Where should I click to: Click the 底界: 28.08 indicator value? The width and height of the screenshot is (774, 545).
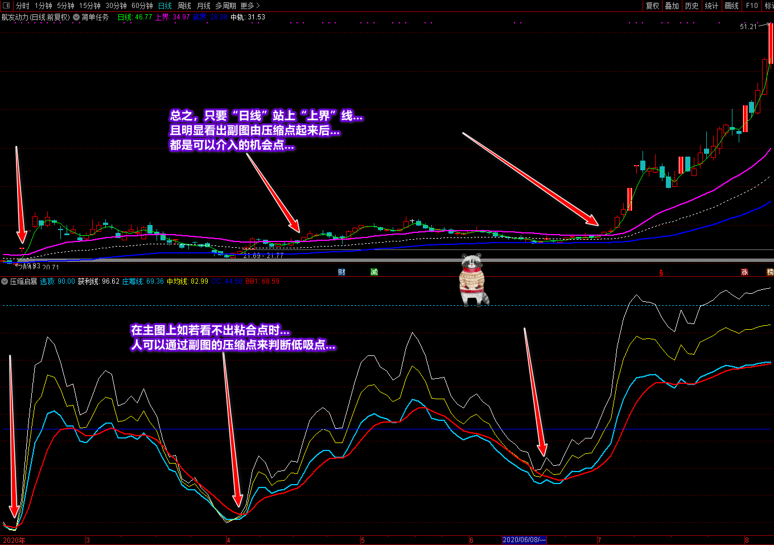(210, 17)
